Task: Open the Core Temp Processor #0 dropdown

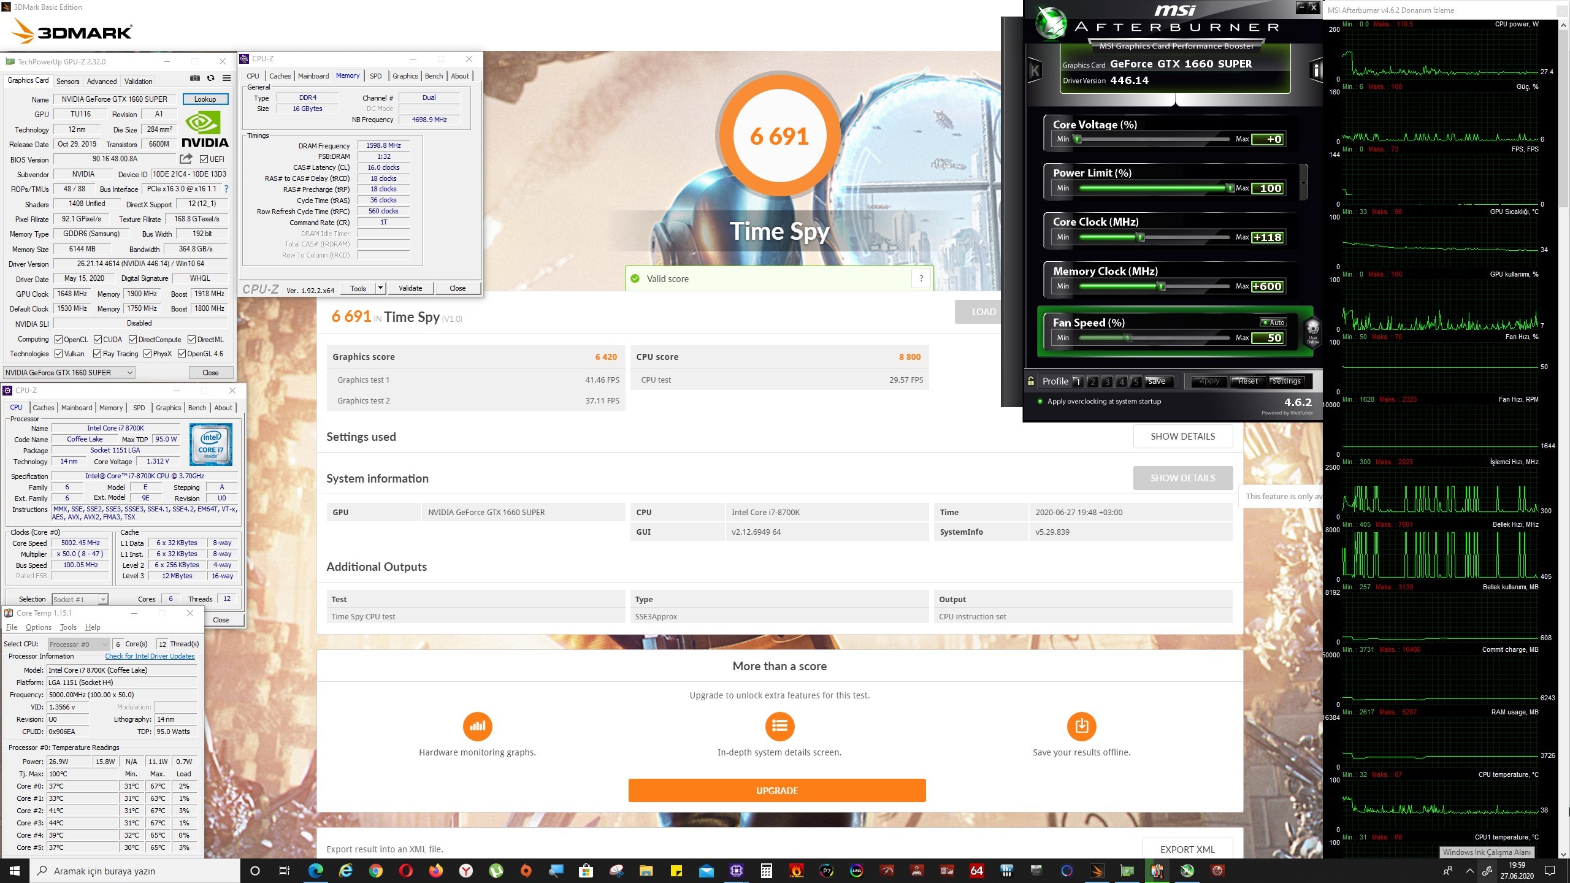Action: pyautogui.click(x=78, y=644)
